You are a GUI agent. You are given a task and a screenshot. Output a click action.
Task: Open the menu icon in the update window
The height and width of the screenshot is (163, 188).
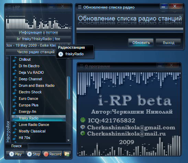(80, 7)
